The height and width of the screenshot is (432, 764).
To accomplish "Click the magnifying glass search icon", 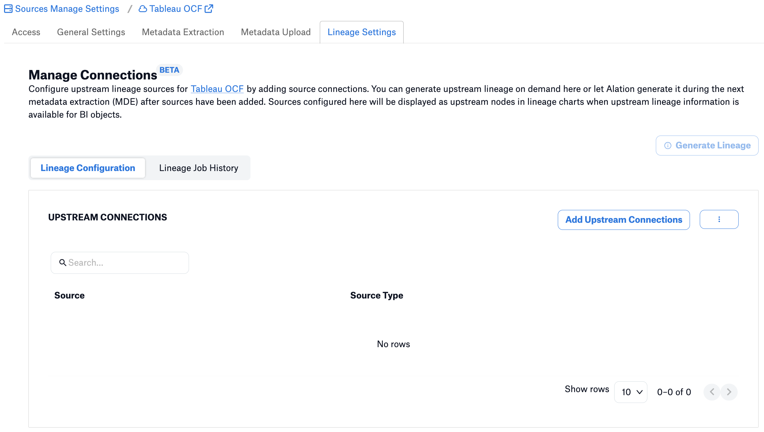I will click(x=63, y=263).
